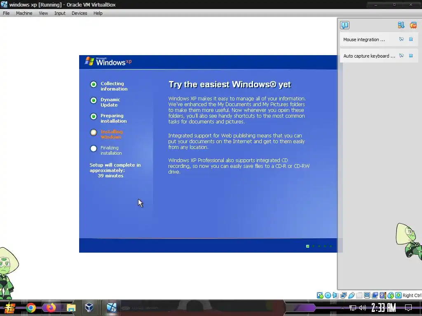Viewport: 422px width, 316px height.
Task: Open the Devices menu
Action: click(79, 13)
